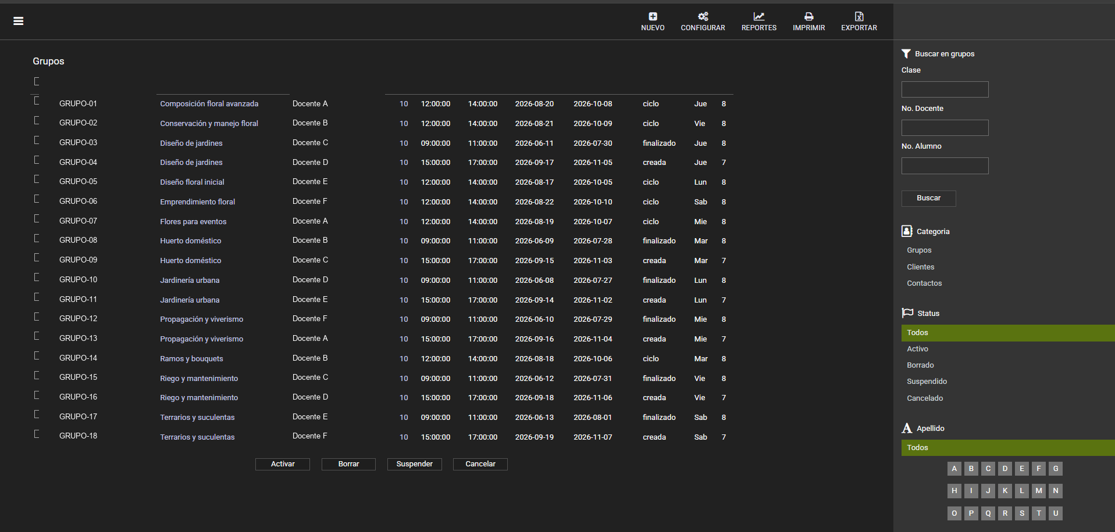This screenshot has width=1115, height=532.
Task: Focus the No. Docente input field
Action: [x=945, y=128]
